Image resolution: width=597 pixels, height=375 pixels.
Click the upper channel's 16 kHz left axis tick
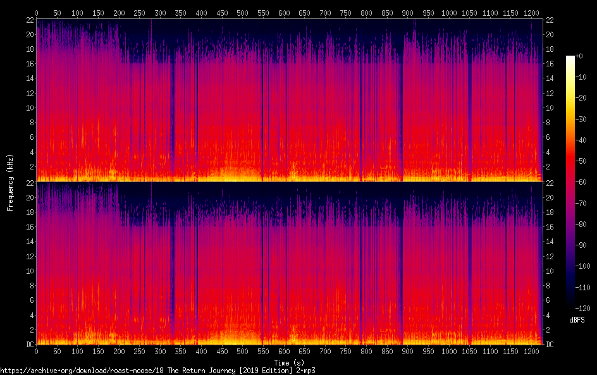pos(28,64)
